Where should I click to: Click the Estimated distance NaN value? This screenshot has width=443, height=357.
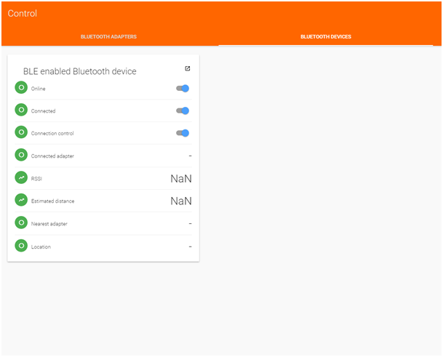pyautogui.click(x=181, y=201)
